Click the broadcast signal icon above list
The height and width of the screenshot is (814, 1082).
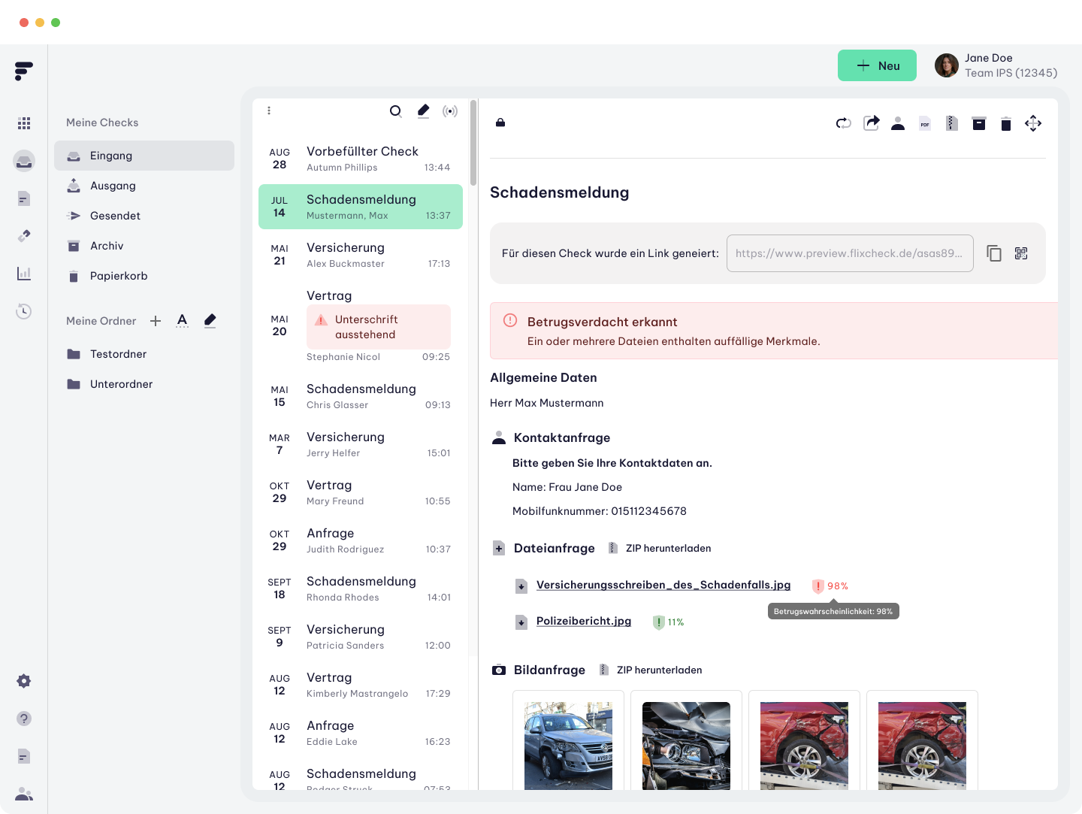coord(450,111)
